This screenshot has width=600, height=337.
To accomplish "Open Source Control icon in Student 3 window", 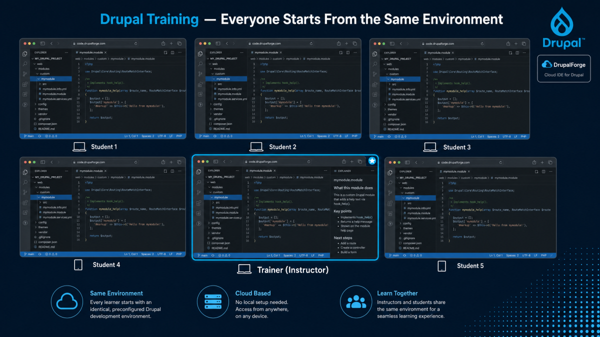I will (x=375, y=73).
